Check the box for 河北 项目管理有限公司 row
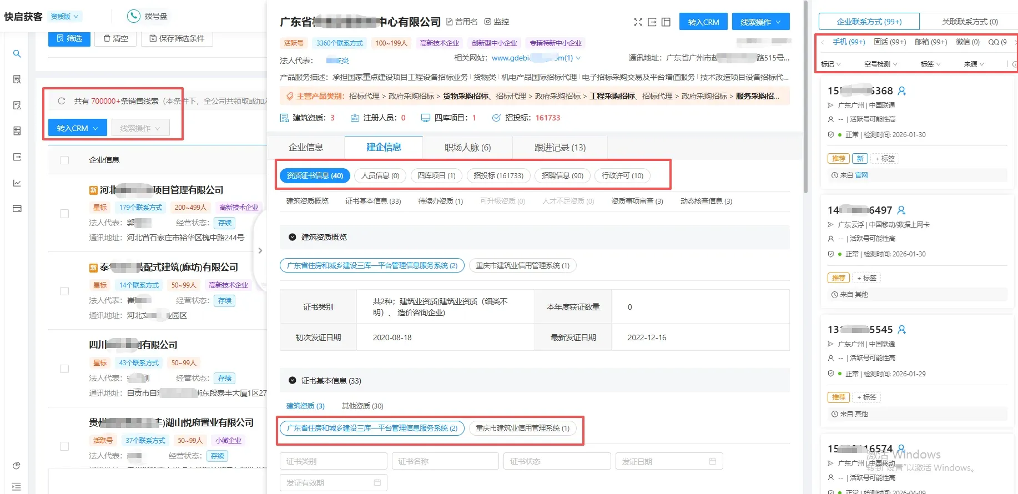Viewport: 1018px width, 494px height. 64,214
